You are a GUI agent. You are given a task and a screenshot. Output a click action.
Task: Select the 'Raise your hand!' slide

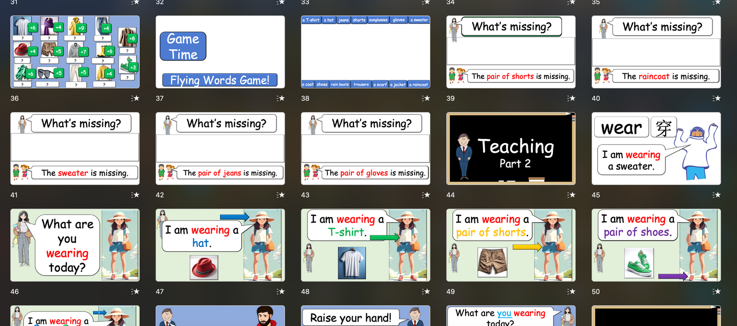click(365, 316)
